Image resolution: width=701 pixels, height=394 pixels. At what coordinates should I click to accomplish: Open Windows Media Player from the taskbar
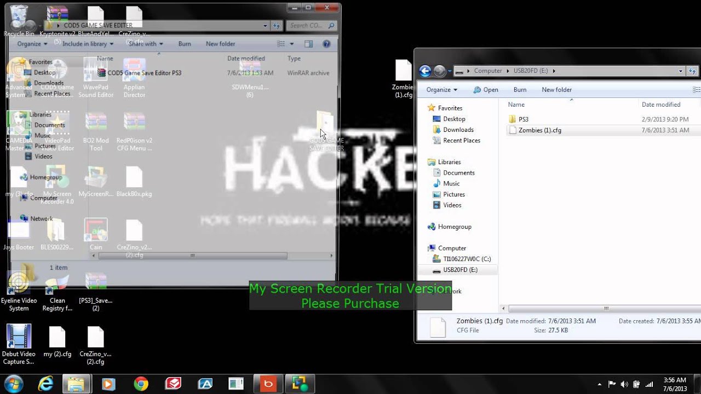108,384
